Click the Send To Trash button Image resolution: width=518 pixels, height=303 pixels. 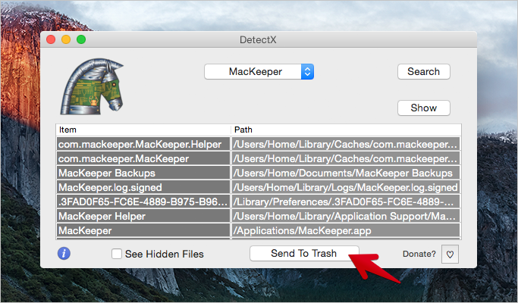(304, 253)
